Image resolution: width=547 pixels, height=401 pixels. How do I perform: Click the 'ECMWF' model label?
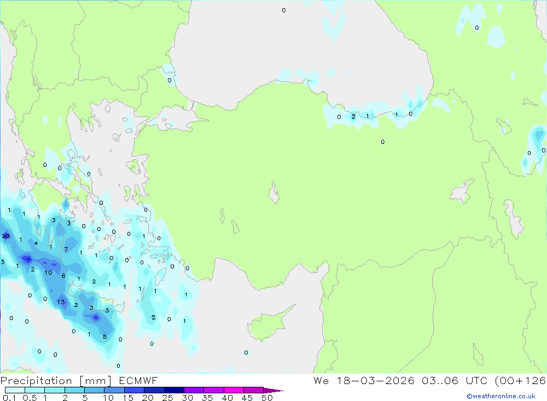[138, 380]
